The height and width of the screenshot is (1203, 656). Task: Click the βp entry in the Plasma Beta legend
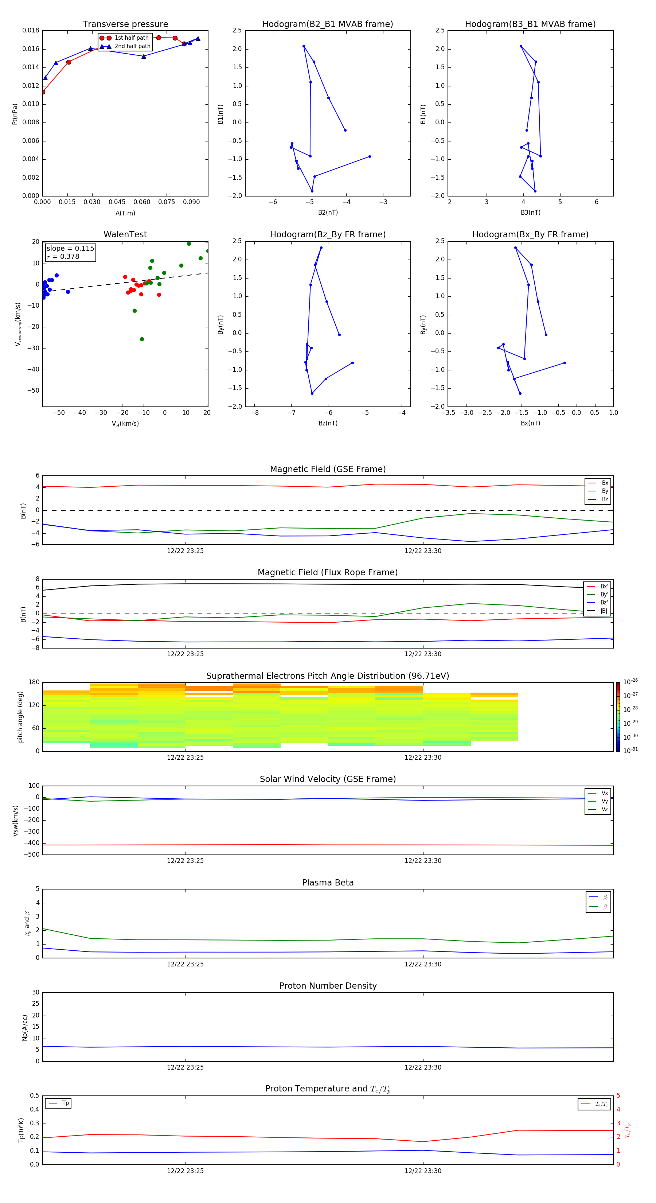598,897
